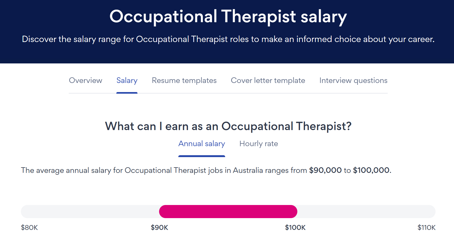Screen dimensions: 454x243
Task: Click the $80K scale label
Action: click(x=29, y=227)
